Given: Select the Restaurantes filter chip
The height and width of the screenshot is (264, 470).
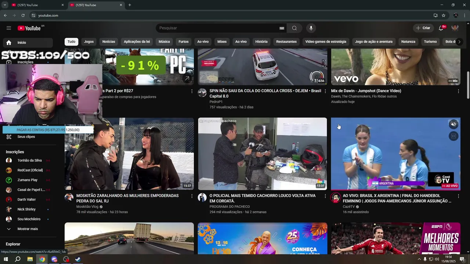Looking at the screenshot, I should pyautogui.click(x=286, y=41).
